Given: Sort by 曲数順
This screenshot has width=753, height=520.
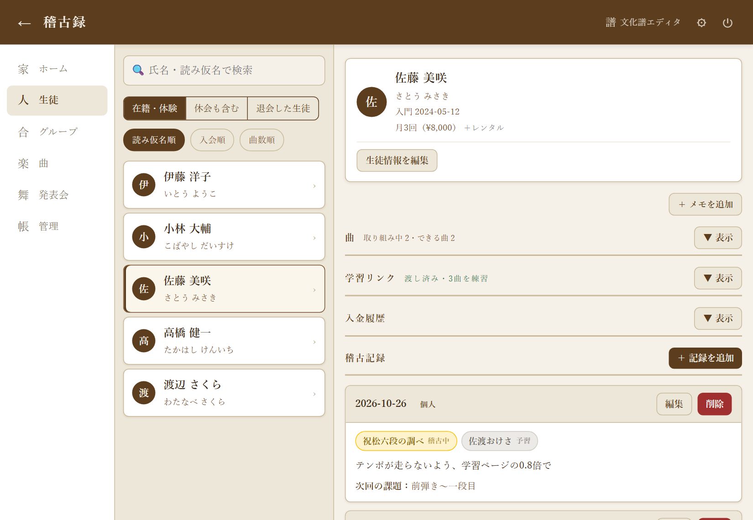Looking at the screenshot, I should 261,140.
